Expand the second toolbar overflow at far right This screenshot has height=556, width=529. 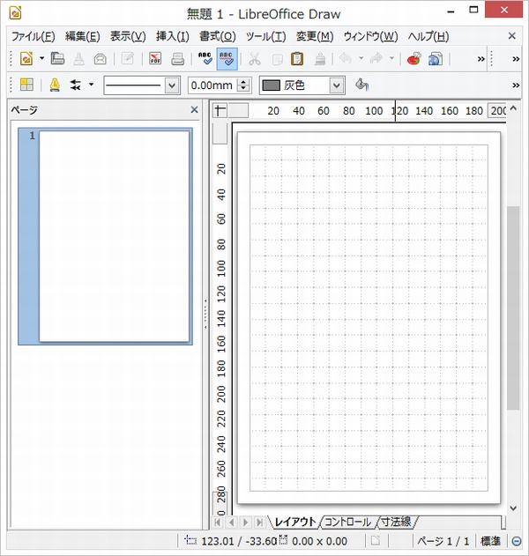516,59
